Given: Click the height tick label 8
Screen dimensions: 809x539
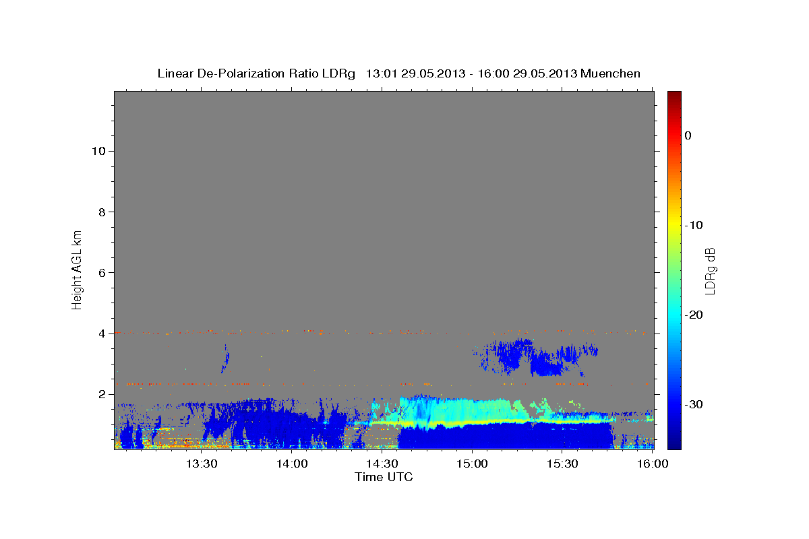Looking at the screenshot, I should pyautogui.click(x=100, y=212).
